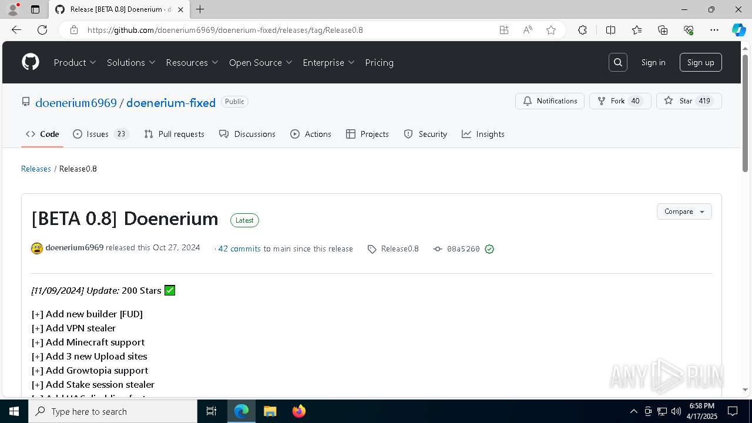Open a new tab with plus
Screen dimensions: 752x423
[200, 9]
